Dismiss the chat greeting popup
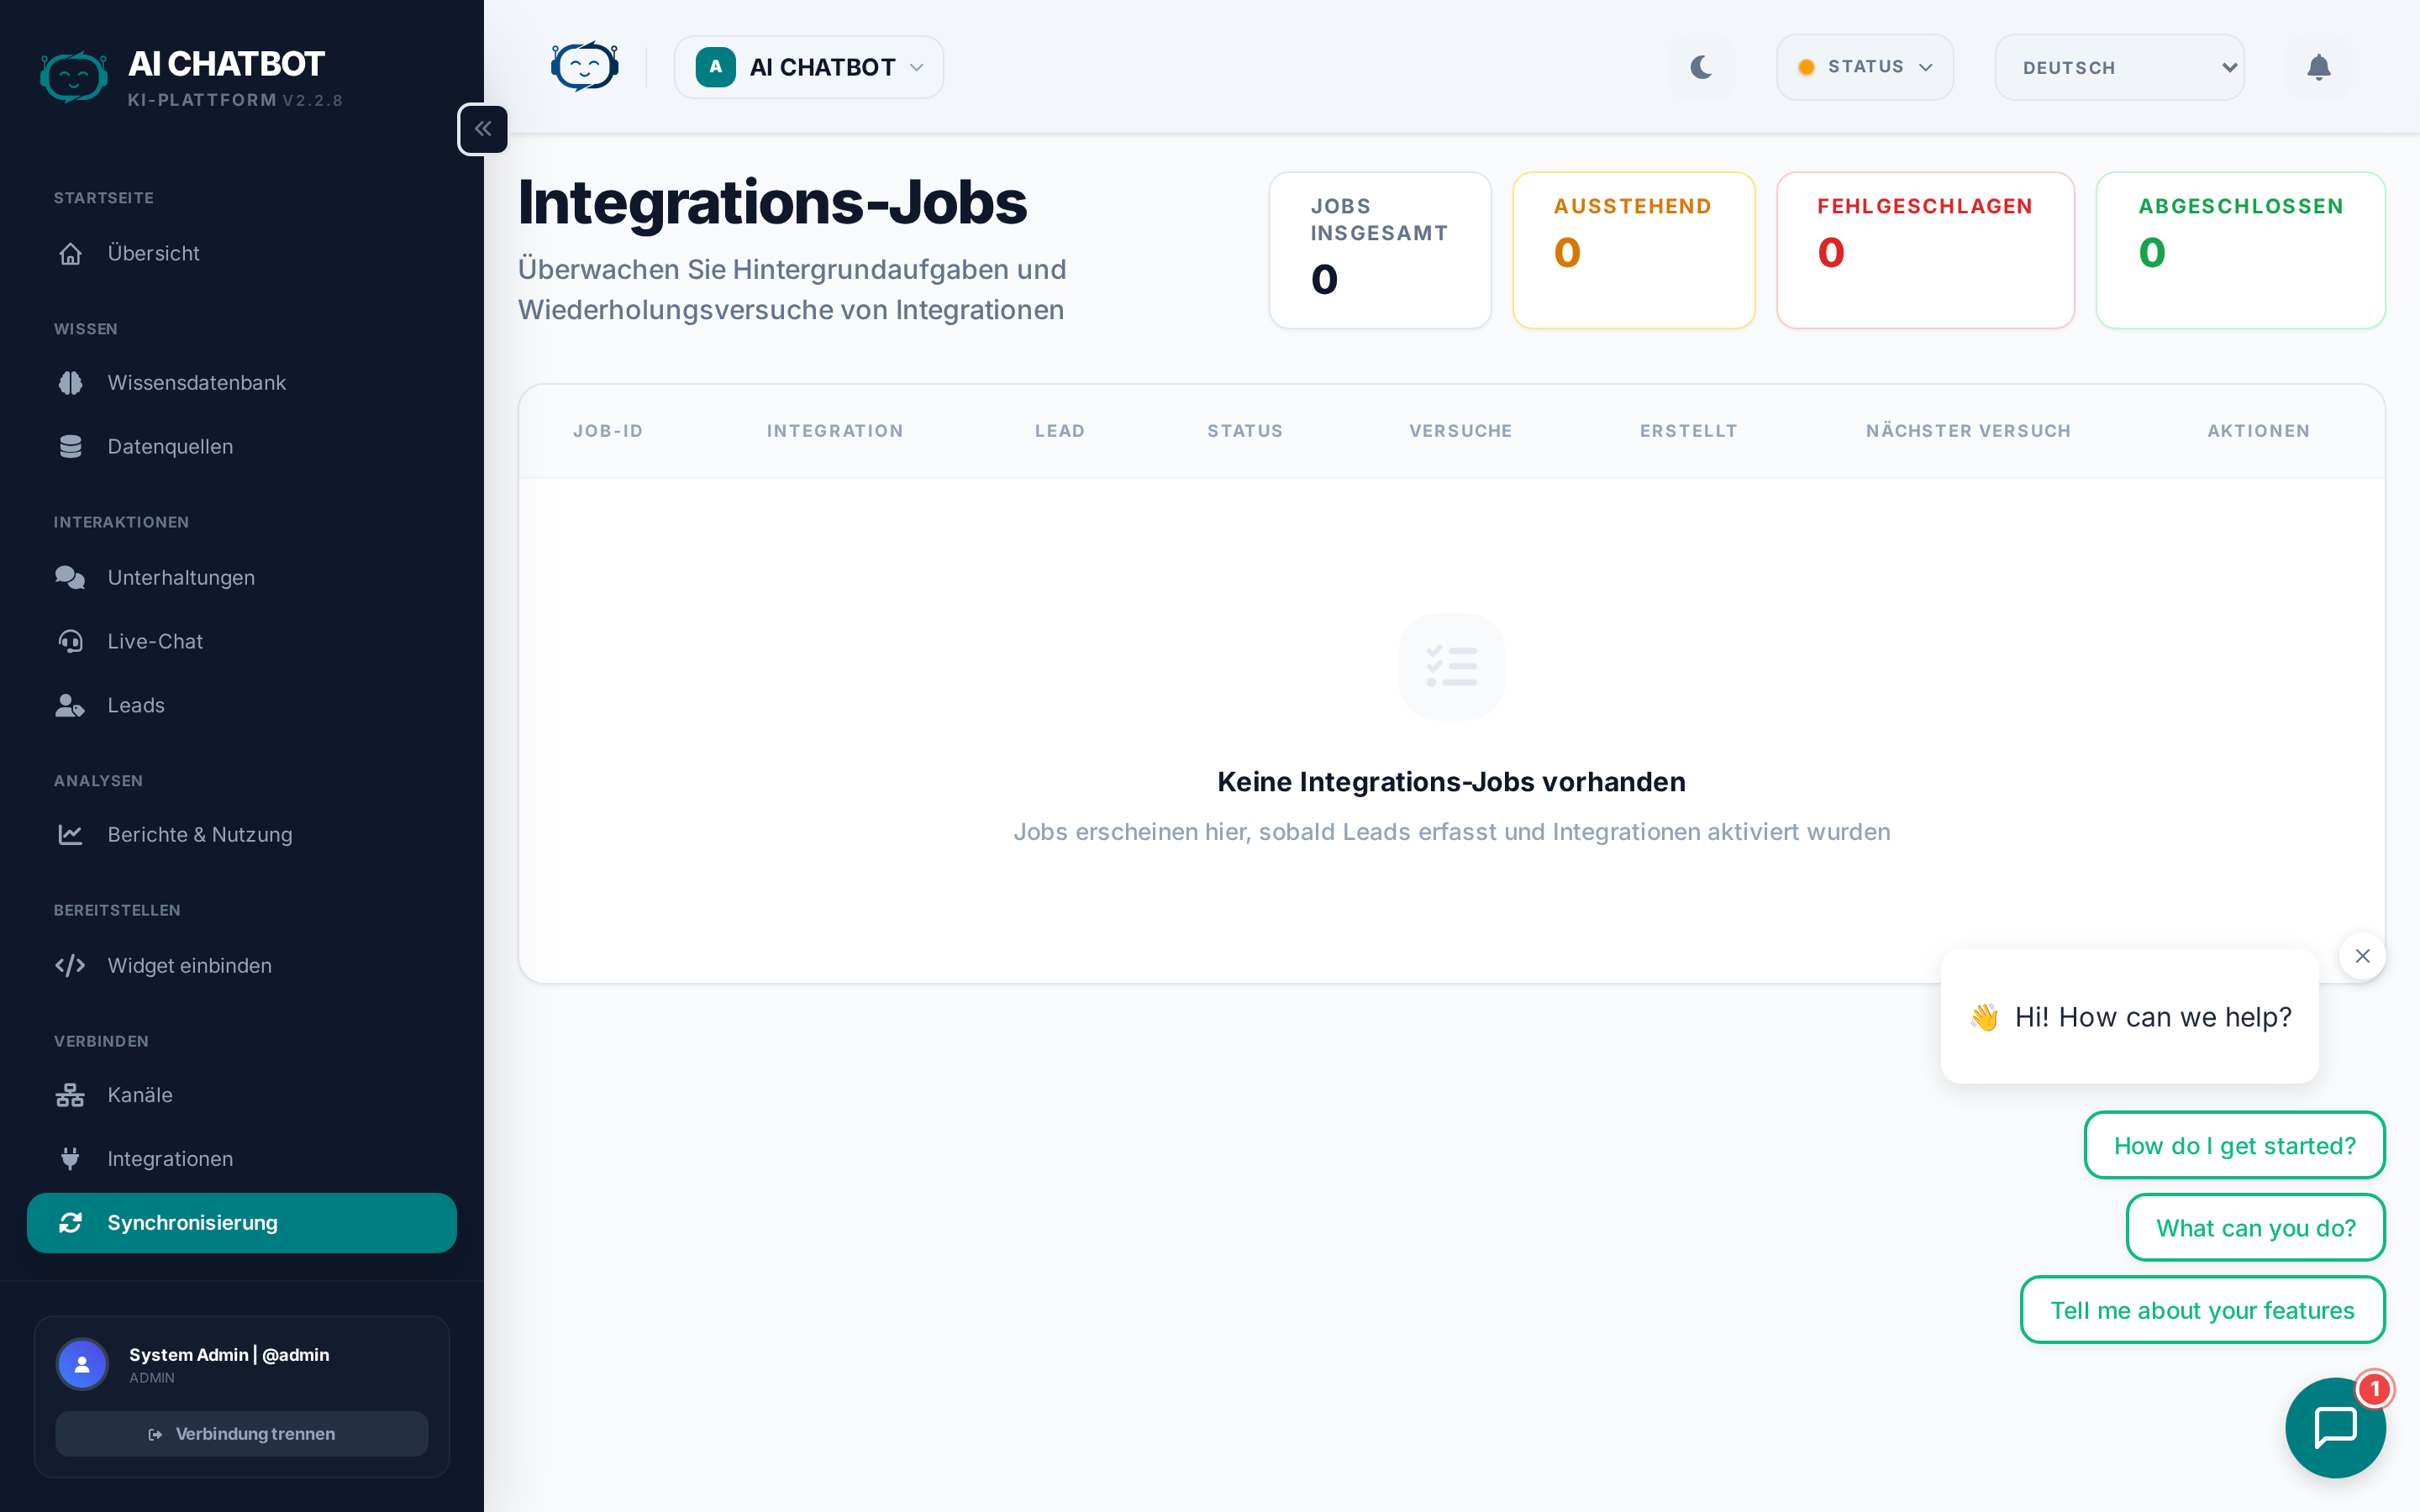The image size is (2420, 1512). coord(2362,956)
